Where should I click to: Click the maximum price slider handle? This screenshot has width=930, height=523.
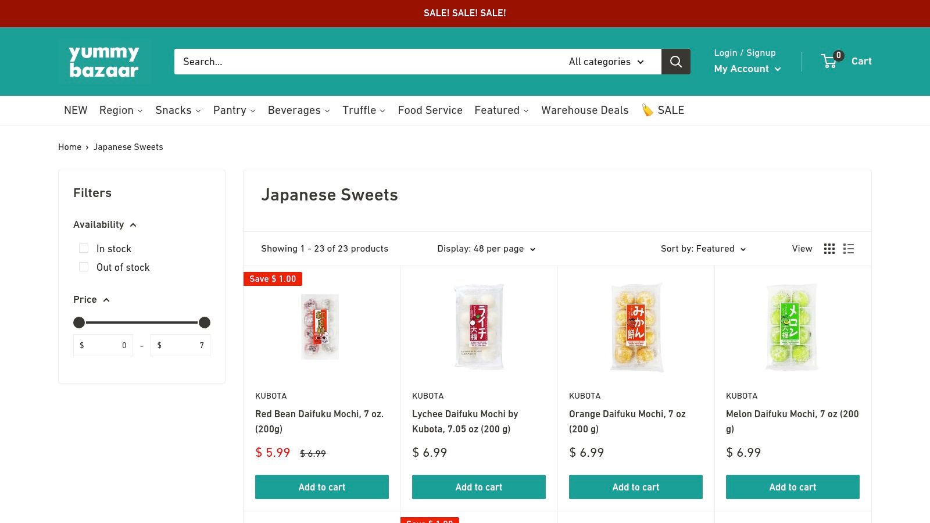(205, 323)
